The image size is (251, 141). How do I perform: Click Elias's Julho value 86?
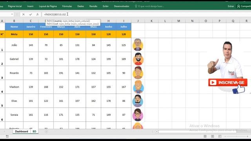point(124,101)
